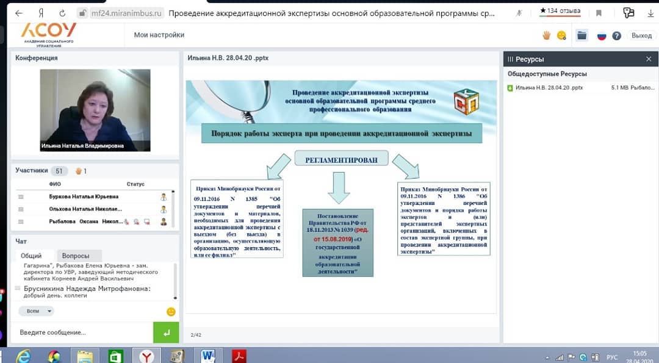Select participant Буркова Наталья Юрьевна
Screen dimensions: 659x363
tap(84, 196)
